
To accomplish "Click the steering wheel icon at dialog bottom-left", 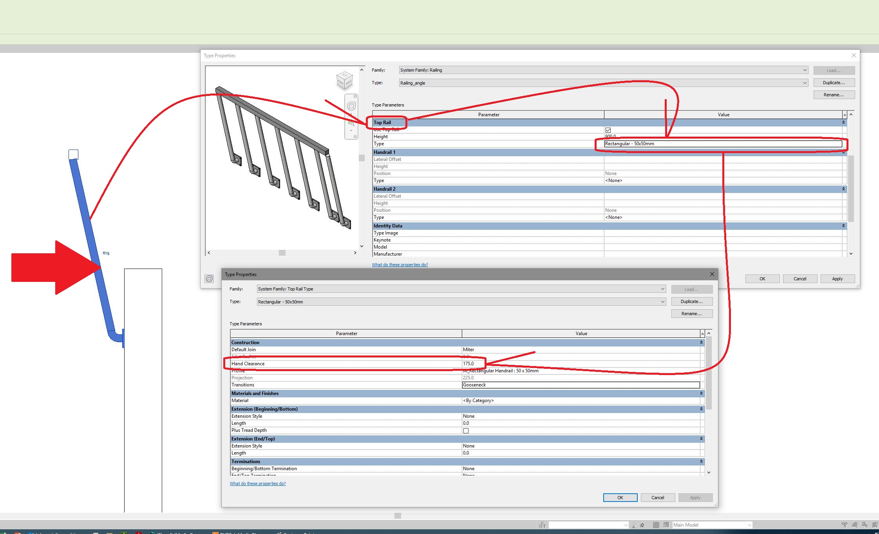I will tap(210, 278).
